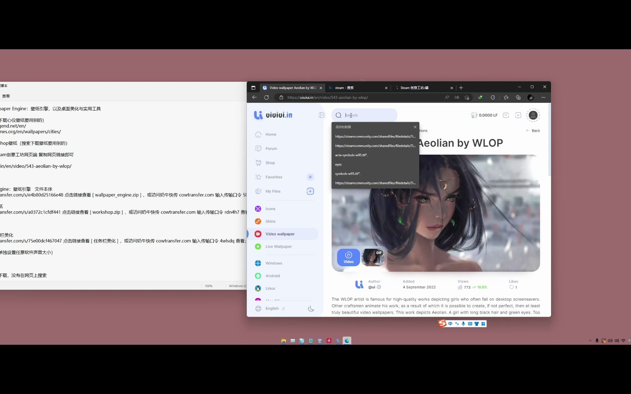The image size is (631, 394).
Task: Toggle Sogou punctuation mode icon
Action: [x=457, y=324]
